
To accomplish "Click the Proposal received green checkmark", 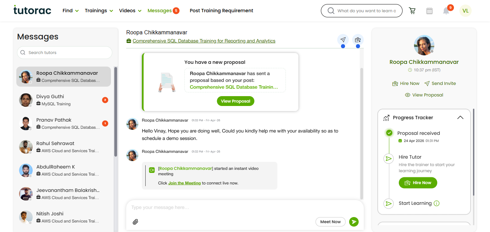I will point(389,133).
